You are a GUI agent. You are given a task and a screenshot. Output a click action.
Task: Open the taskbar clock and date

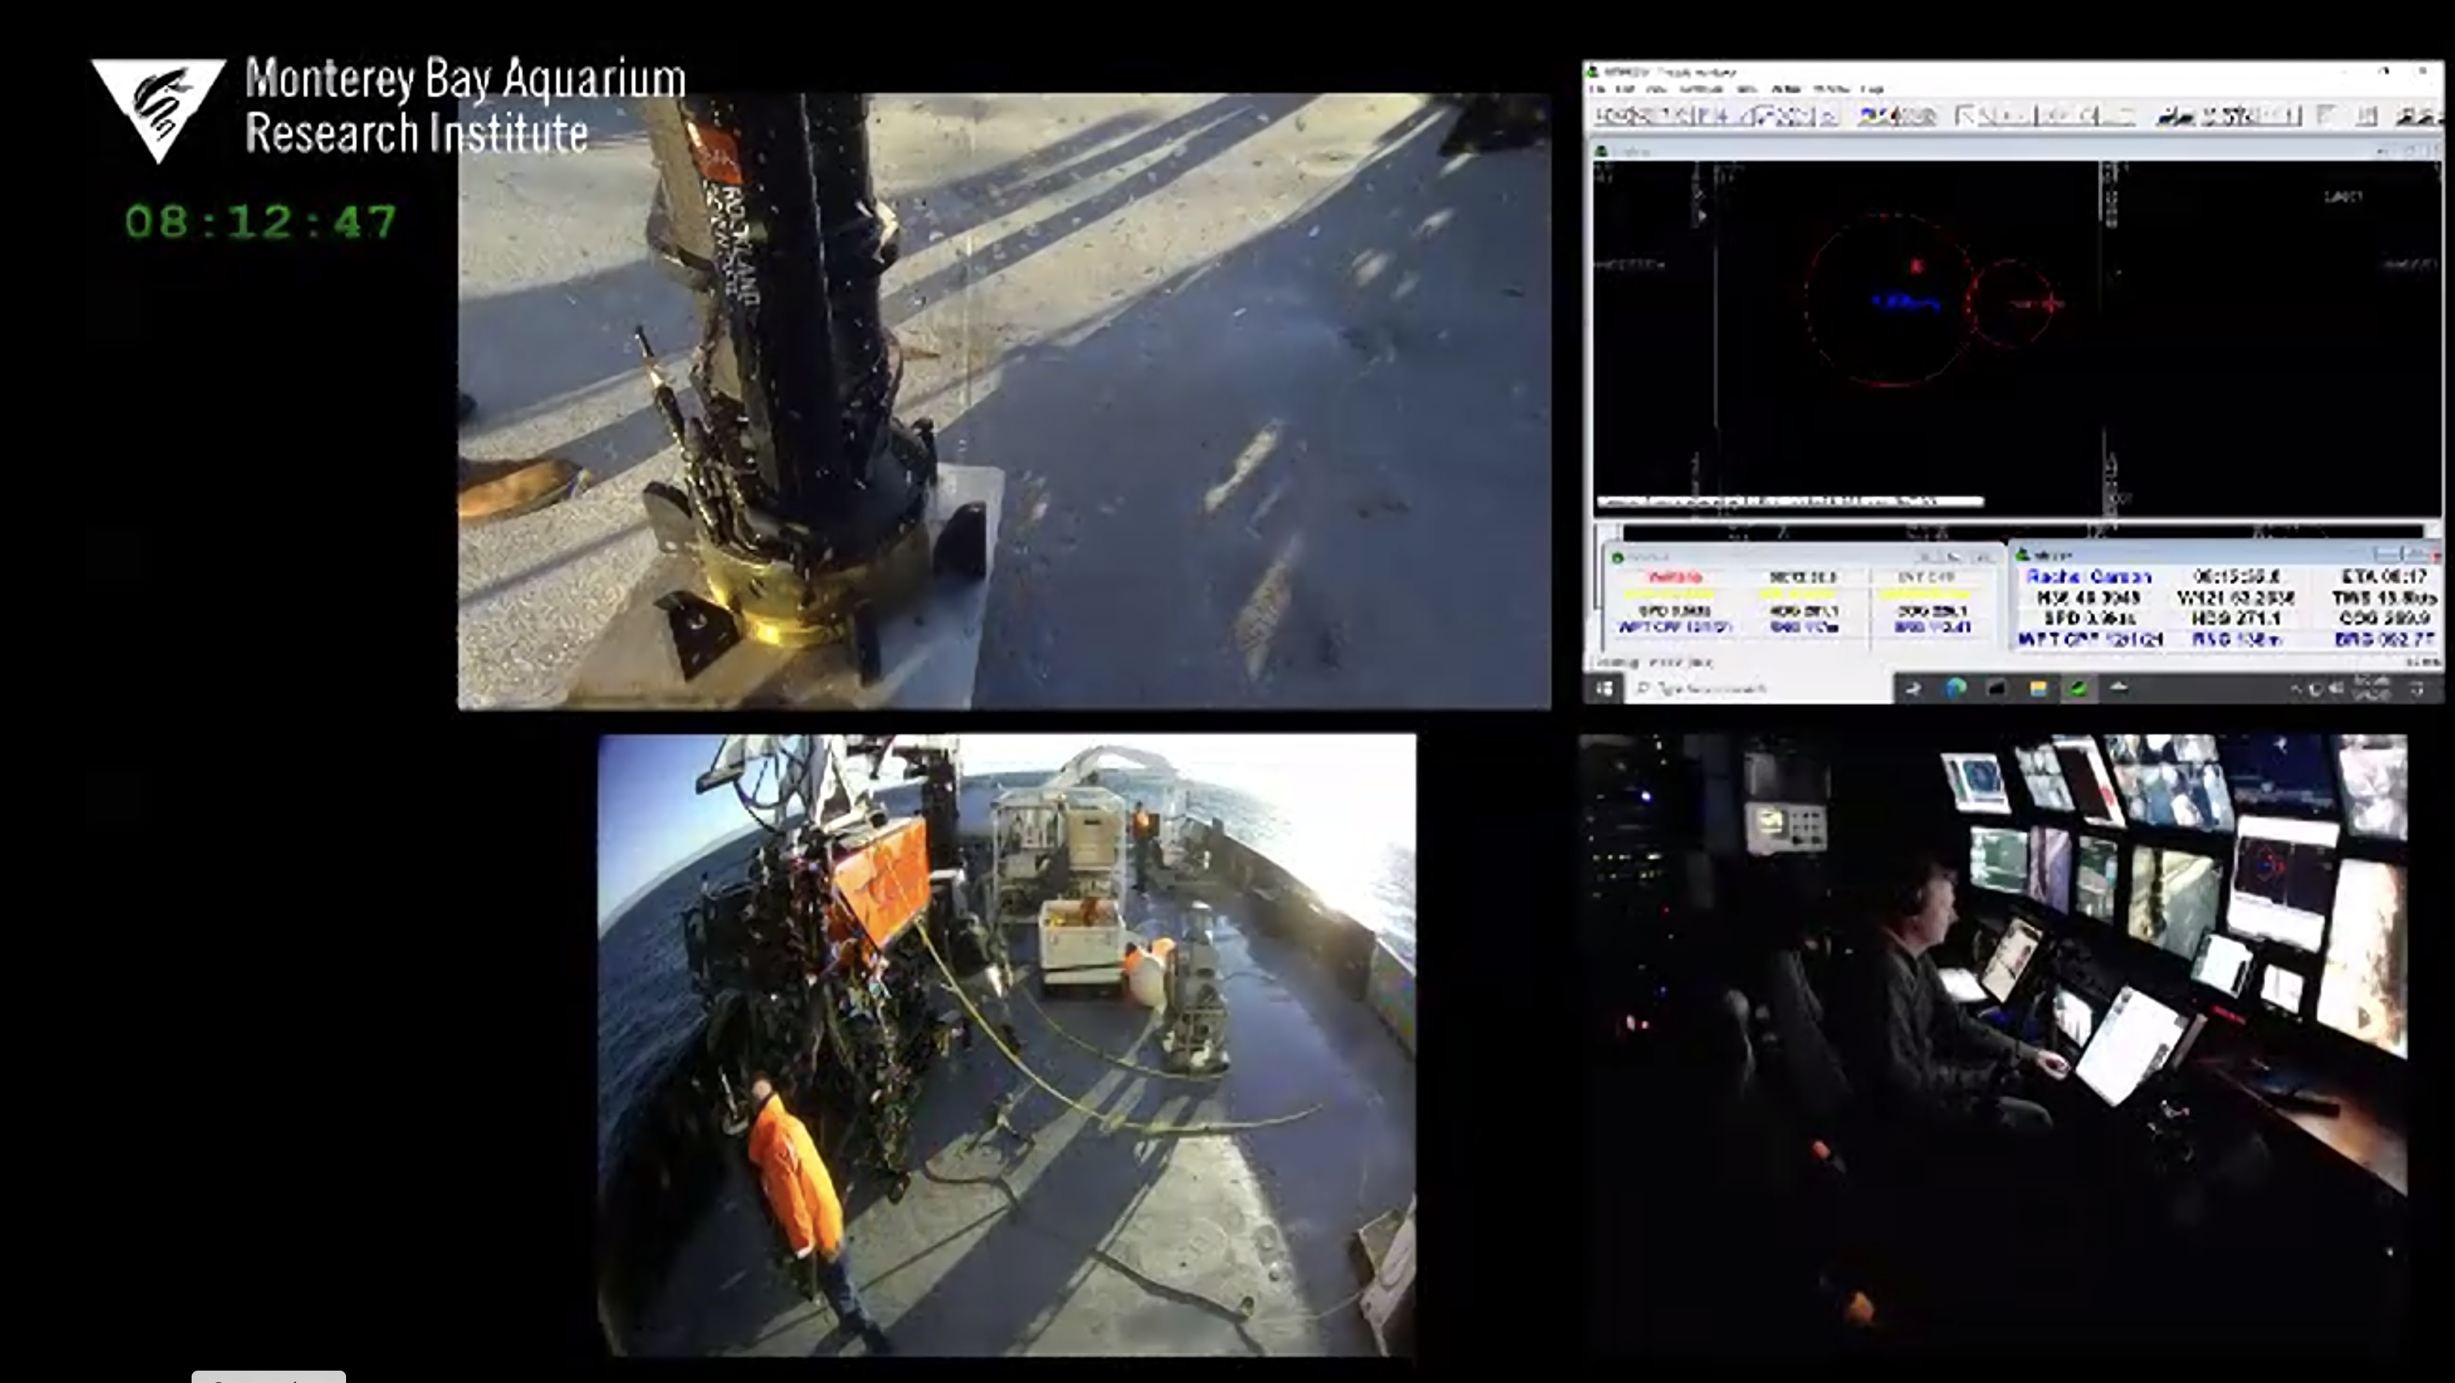(x=2372, y=688)
